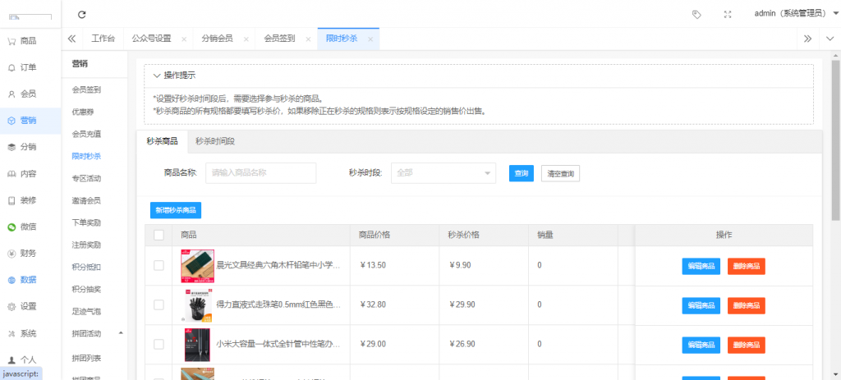Close the 会员签到 tab

(x=308, y=39)
